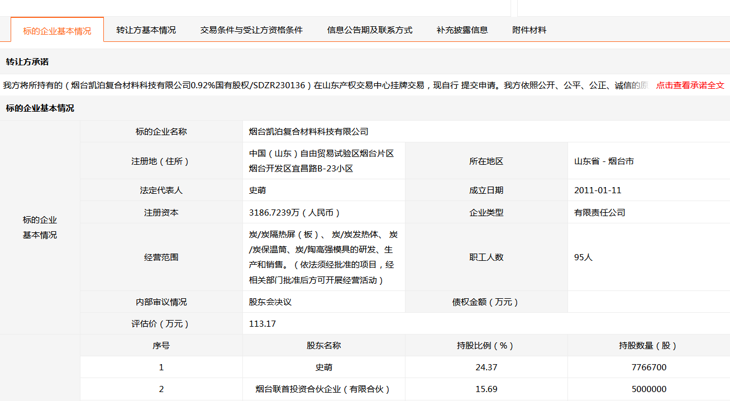This screenshot has width=730, height=401.
Task: Click the 标的企业名称 label cell
Action: (x=161, y=132)
